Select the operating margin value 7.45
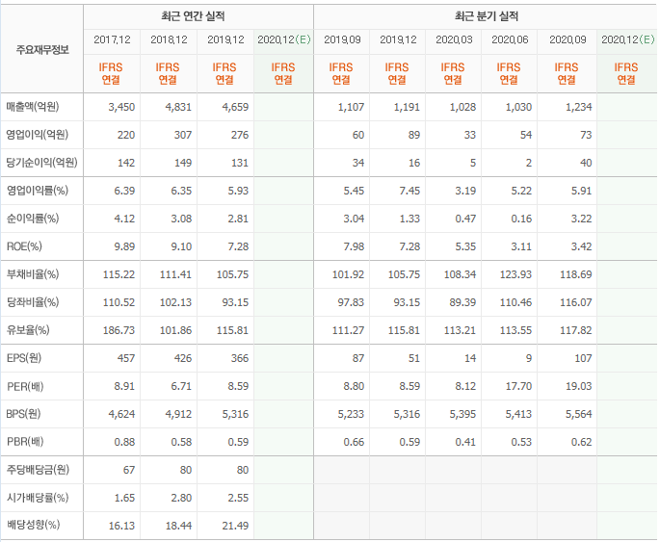 click(409, 191)
